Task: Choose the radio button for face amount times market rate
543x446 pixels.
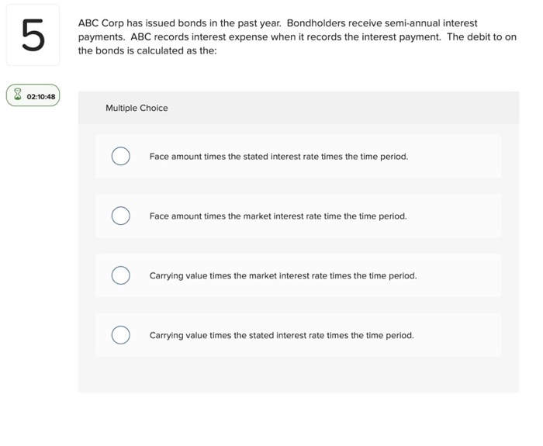Action: pyautogui.click(x=120, y=216)
